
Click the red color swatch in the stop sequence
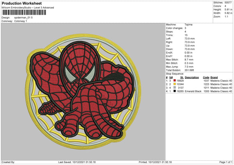point(174,80)
